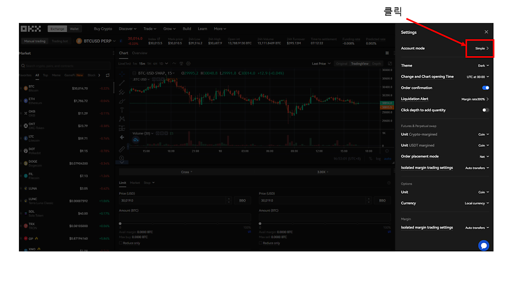Open Change and Chart opening Time dropdown

point(478,77)
